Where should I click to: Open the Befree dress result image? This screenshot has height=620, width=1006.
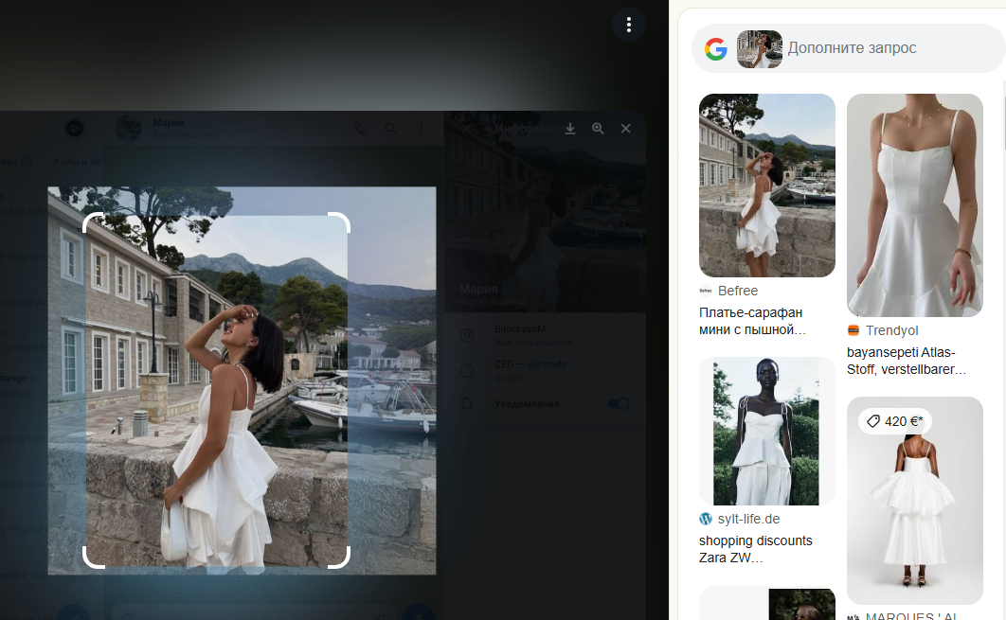[x=766, y=186]
